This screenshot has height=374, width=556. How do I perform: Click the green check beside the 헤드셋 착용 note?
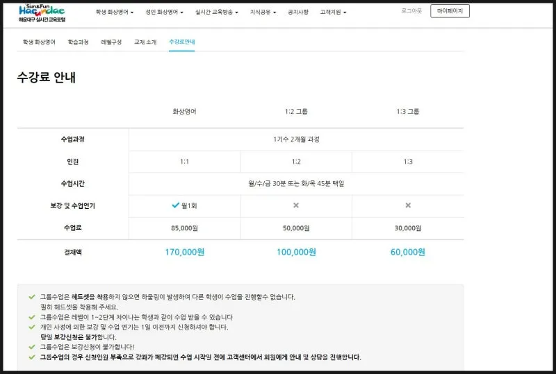click(32, 297)
